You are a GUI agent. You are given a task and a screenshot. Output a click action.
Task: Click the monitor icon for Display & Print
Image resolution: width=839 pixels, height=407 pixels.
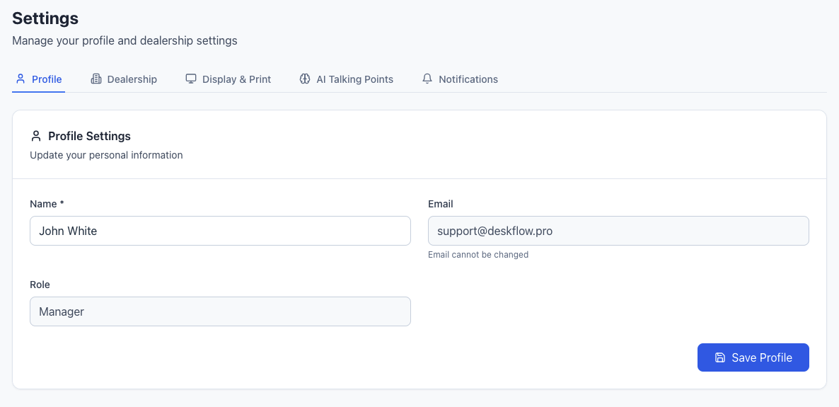(191, 79)
